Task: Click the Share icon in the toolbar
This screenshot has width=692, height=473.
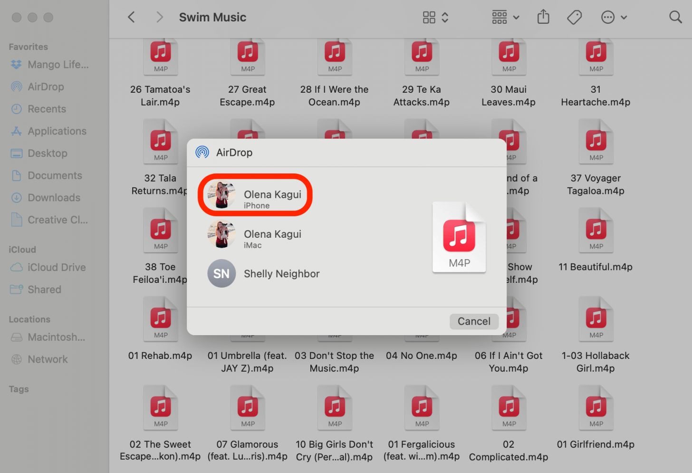Action: 543,17
